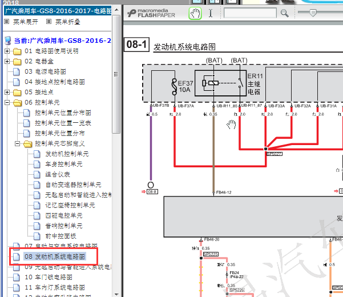Open 发动机控制单元 pin definition
The width and height of the screenshot is (343, 297).
pos(67,154)
